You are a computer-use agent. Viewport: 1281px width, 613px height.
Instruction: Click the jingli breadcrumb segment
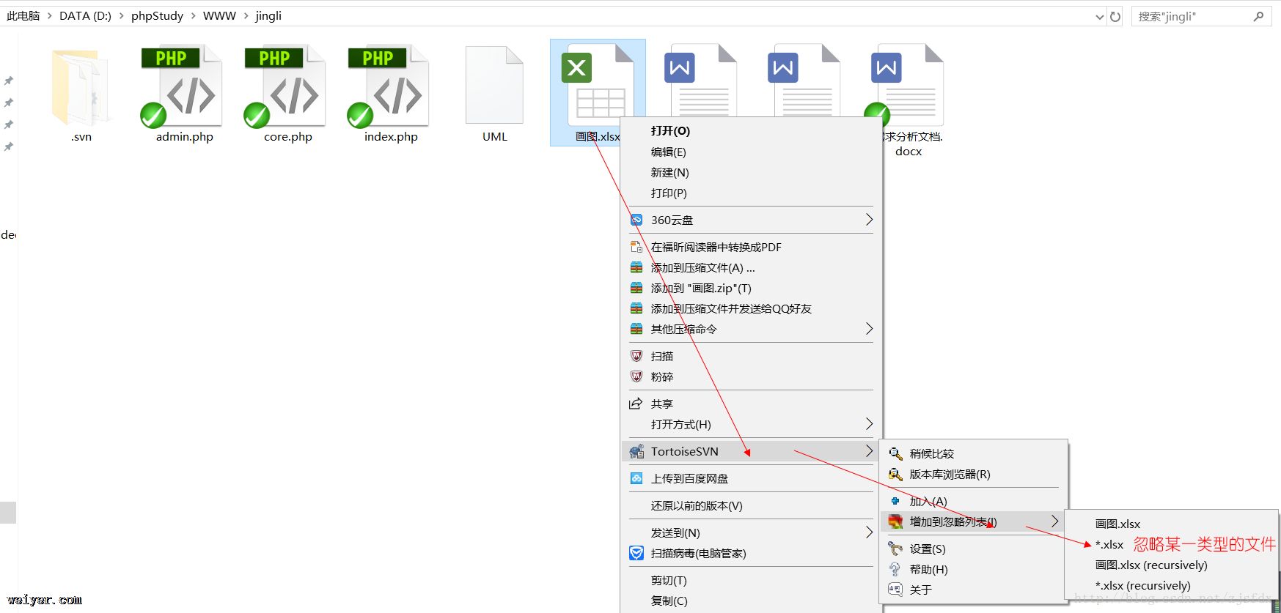268,16
